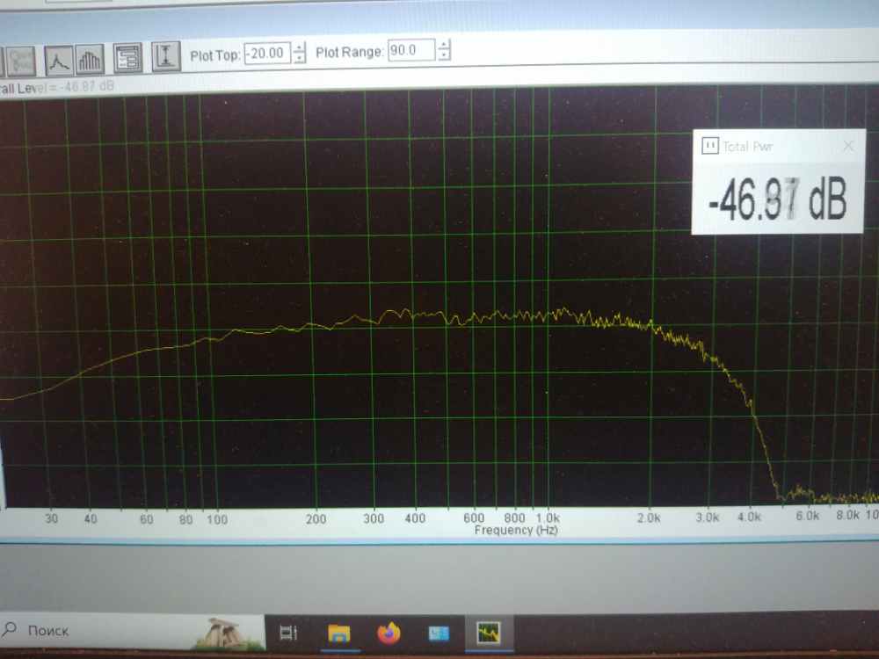Close the Total Pwr window
Viewport: 879px width, 659px height.
point(848,146)
